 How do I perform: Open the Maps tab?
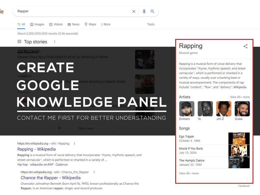click(90, 24)
